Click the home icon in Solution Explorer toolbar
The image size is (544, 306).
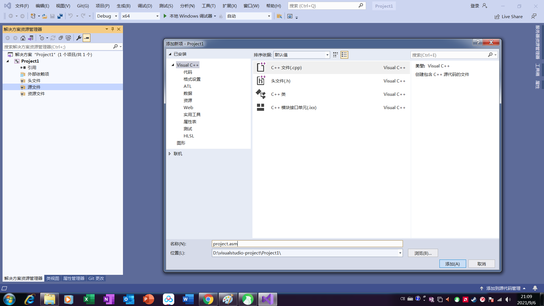click(x=23, y=38)
